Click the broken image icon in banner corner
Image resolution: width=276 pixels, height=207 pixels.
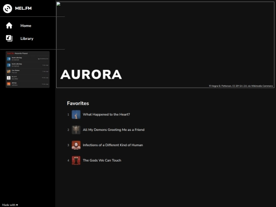[58, 4]
